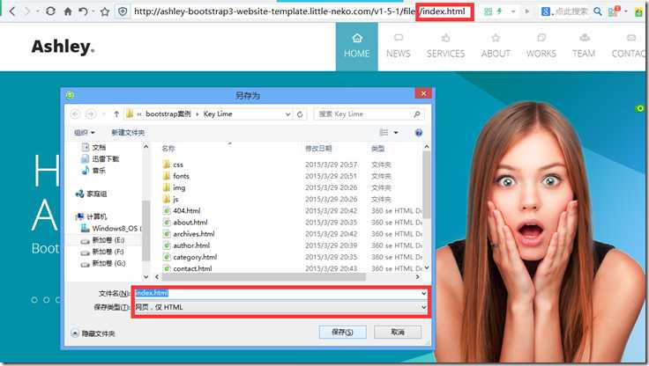Select 新加卷 (F:) drive

tap(102, 252)
